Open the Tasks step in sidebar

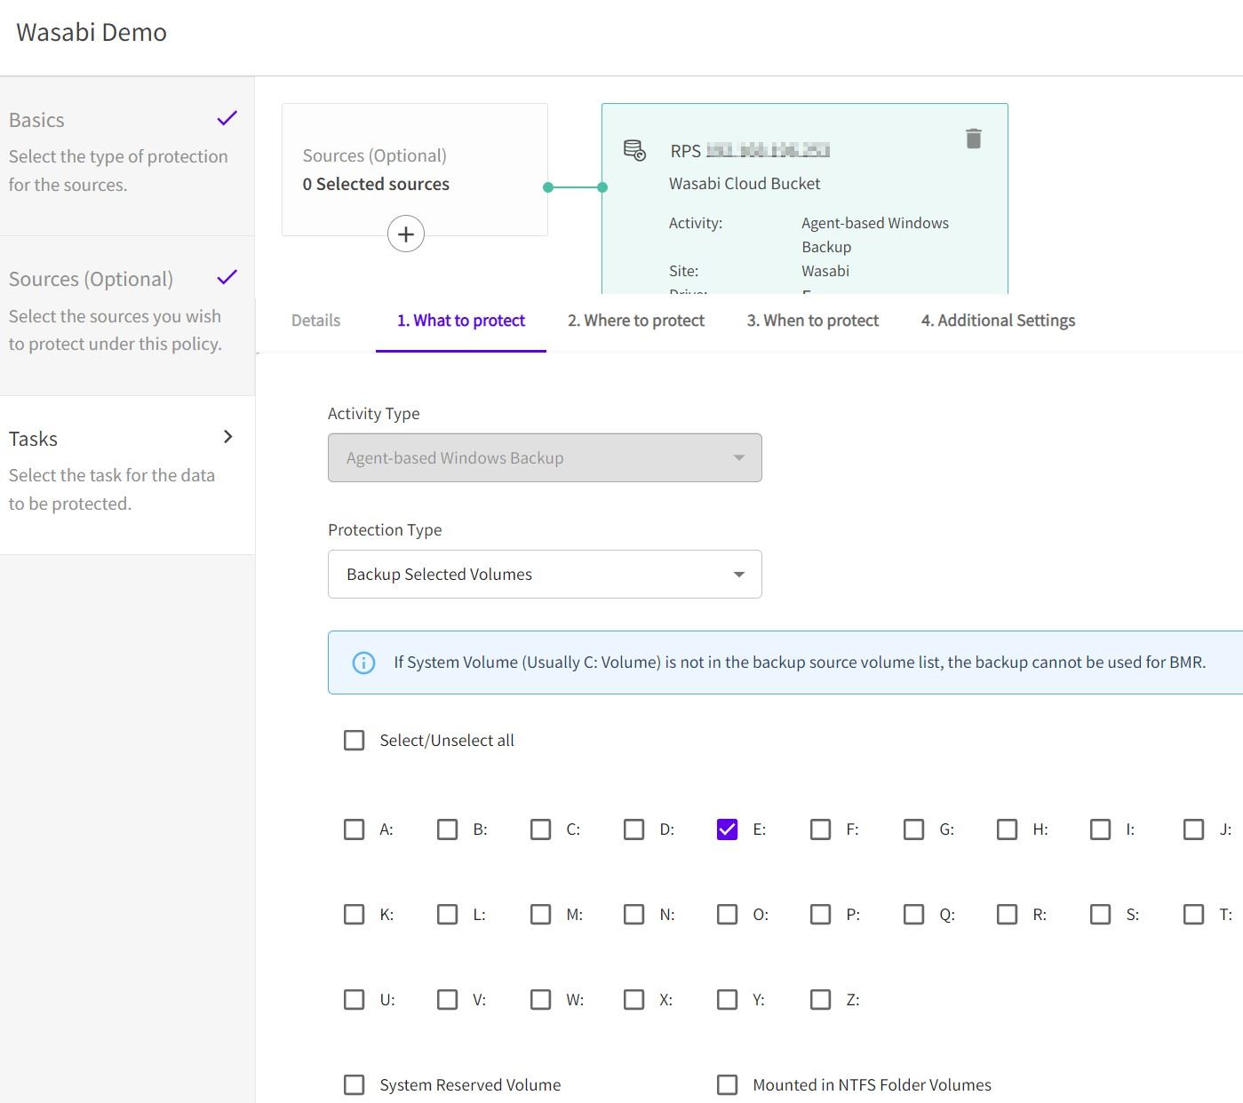(x=127, y=475)
